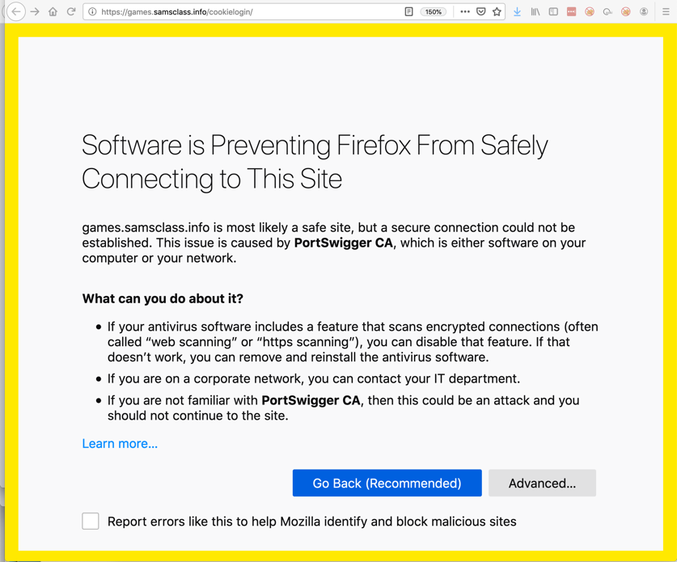Bookmark this page with star icon
This screenshot has width=677, height=562.
(497, 12)
